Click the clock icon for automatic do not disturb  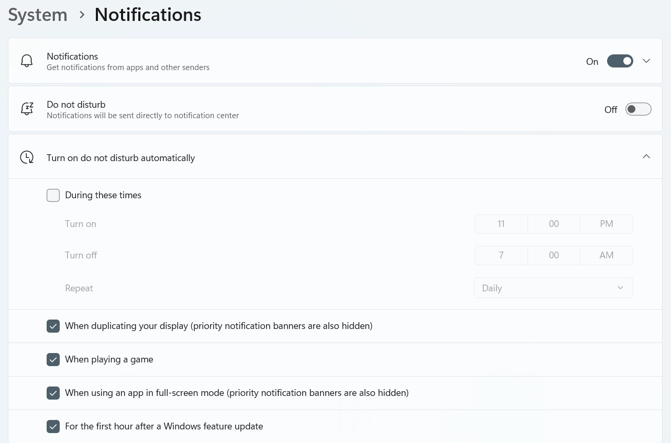click(27, 157)
